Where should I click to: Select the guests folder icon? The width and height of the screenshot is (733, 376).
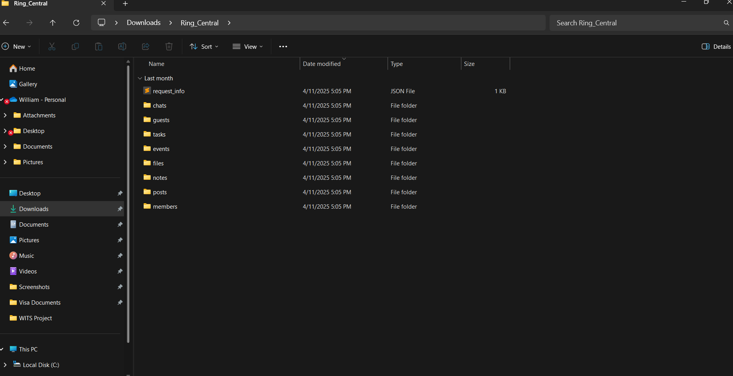pyautogui.click(x=147, y=119)
